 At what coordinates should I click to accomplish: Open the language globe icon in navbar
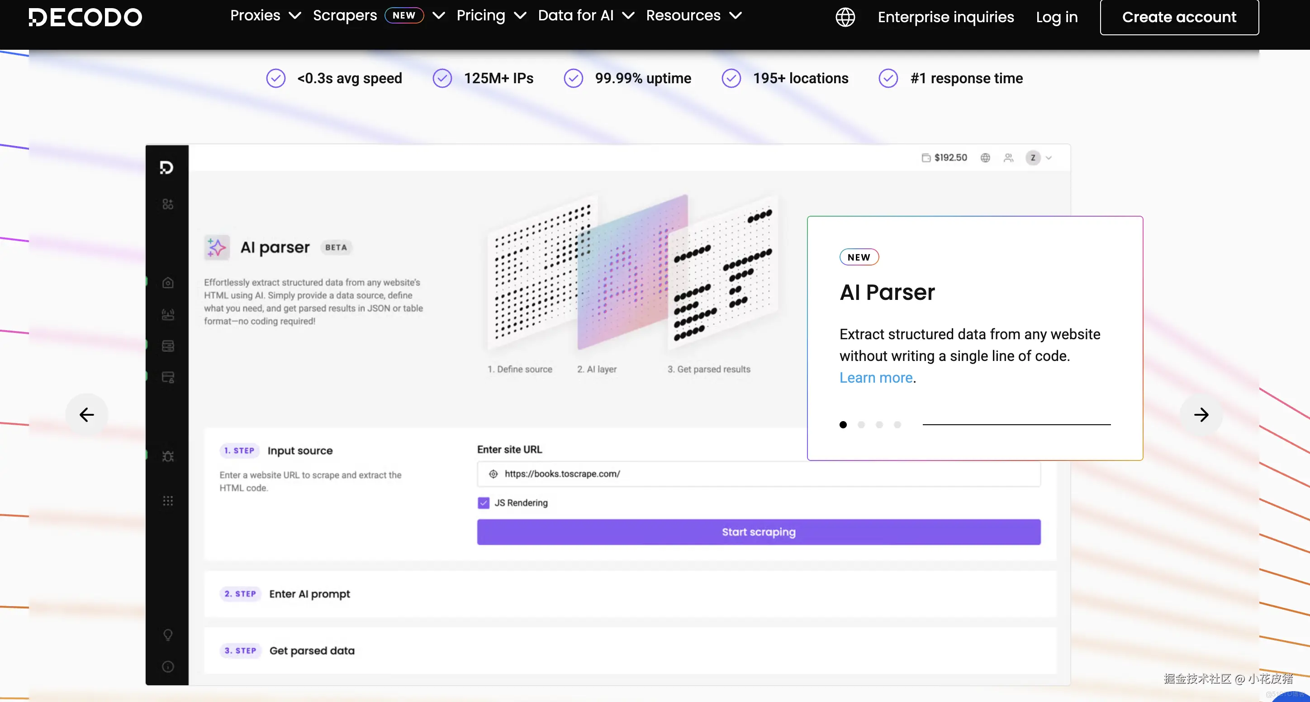[x=845, y=17]
